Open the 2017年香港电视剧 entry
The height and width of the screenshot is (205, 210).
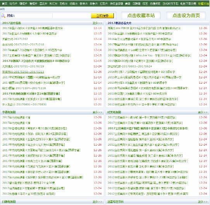pyautogui.click(x=34, y=128)
